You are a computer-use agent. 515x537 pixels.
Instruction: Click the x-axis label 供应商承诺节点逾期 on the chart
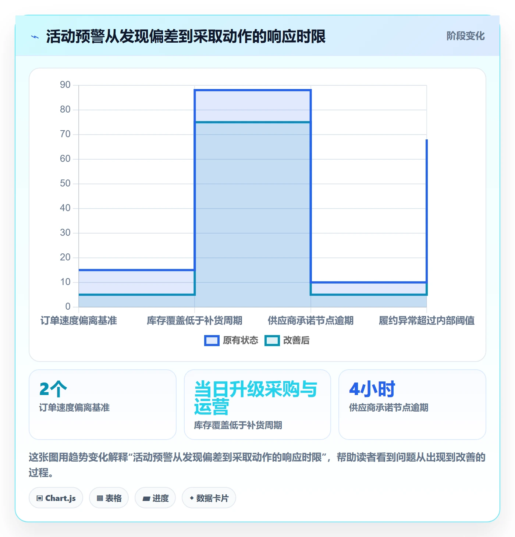tap(310, 321)
